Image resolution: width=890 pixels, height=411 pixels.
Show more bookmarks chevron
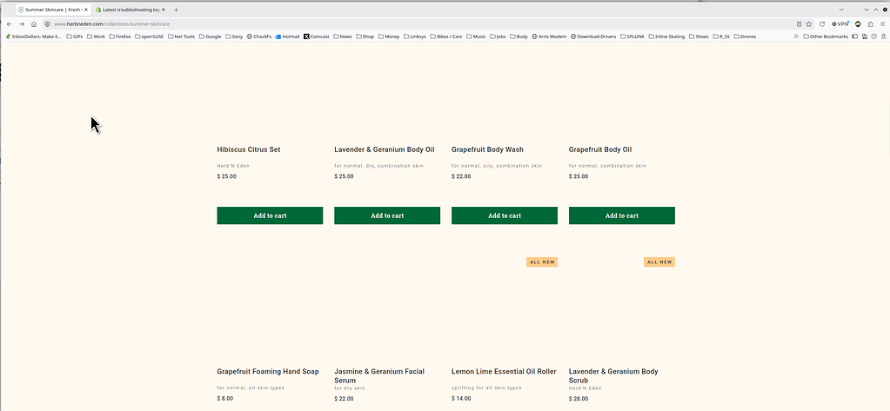pos(796,36)
